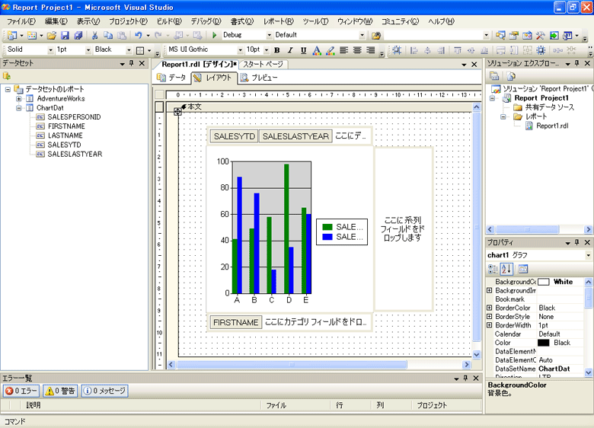Click the 0 エラー filter button
594x428 pixels.
(21, 391)
